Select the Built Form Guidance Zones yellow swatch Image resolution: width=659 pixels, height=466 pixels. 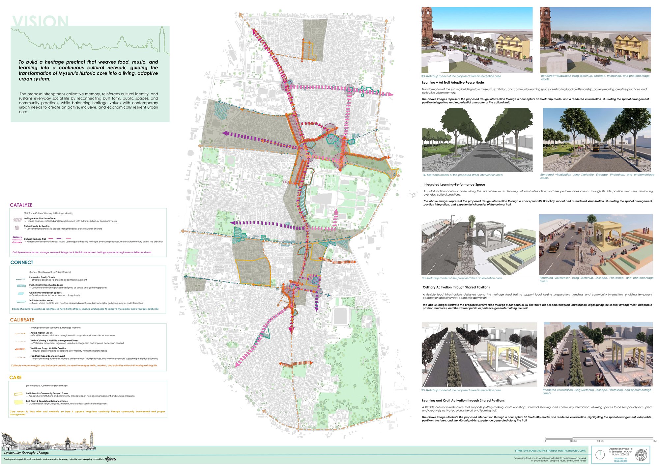click(x=18, y=402)
